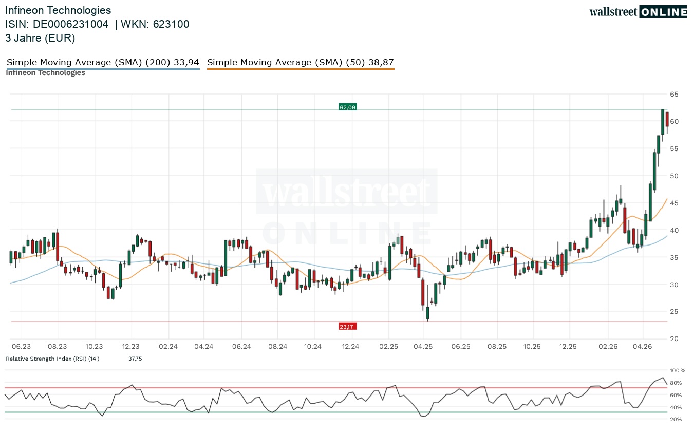
Task: Click the 20 price axis label
Action: pyautogui.click(x=673, y=339)
